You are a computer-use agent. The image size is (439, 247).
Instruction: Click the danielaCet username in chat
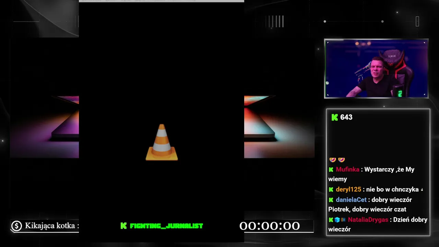click(351, 200)
